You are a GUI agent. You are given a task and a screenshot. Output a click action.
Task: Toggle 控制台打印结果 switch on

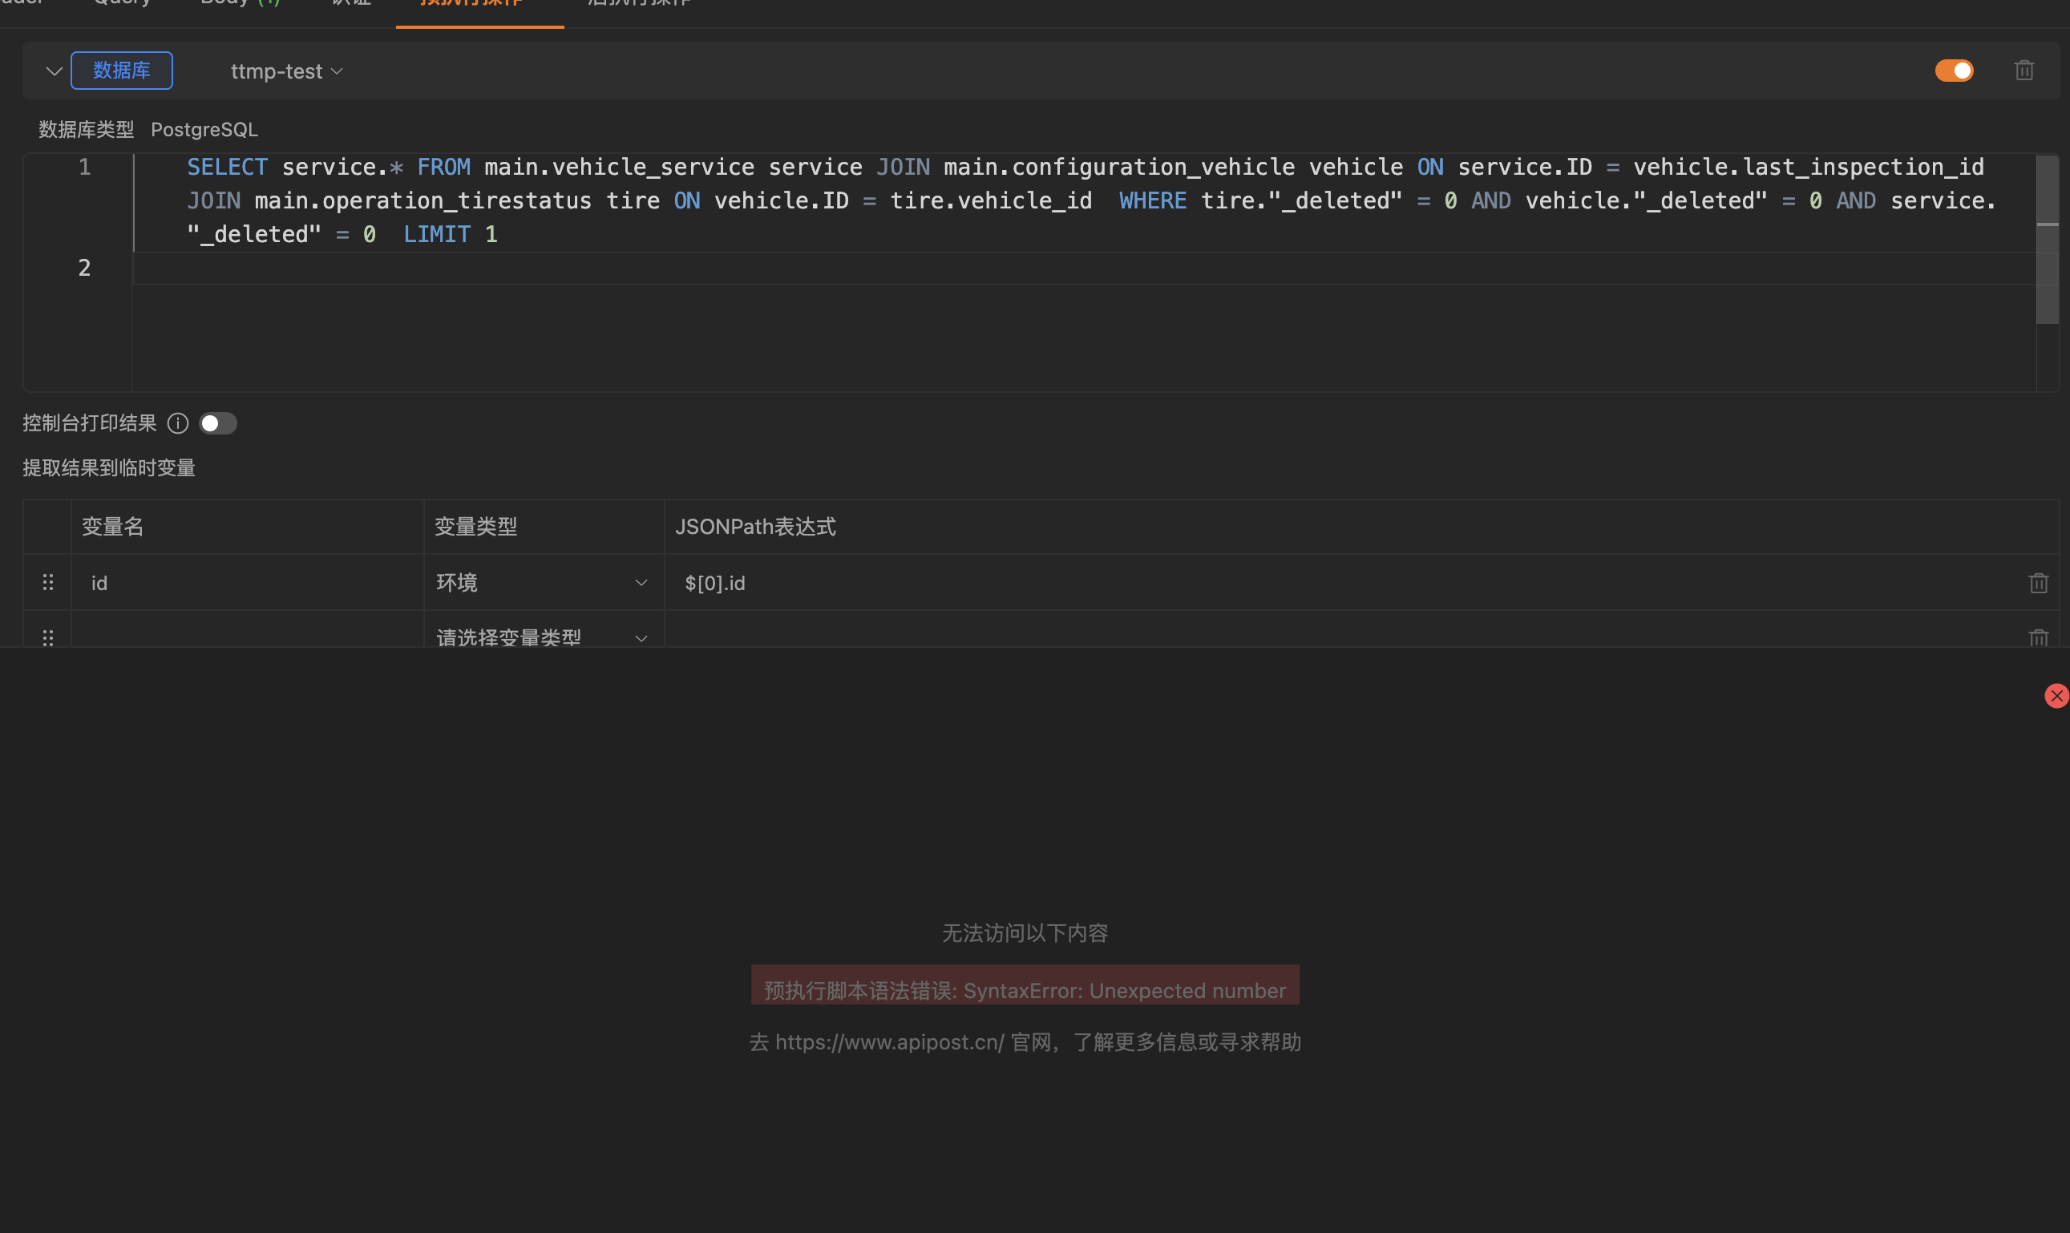(218, 424)
